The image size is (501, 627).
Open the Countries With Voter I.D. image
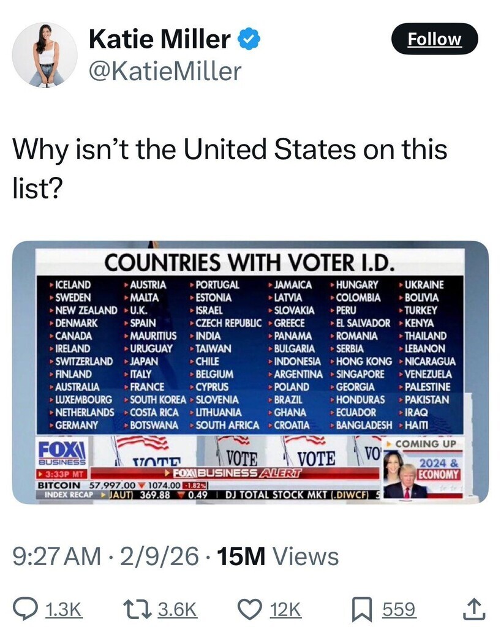250,372
